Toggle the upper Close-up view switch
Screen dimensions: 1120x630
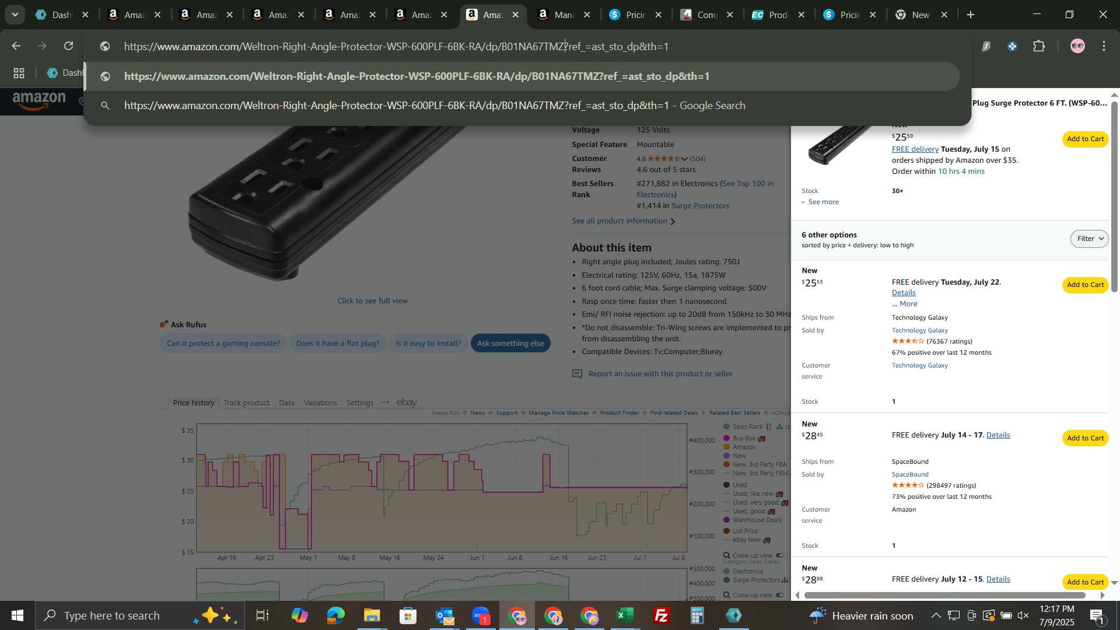(780, 555)
